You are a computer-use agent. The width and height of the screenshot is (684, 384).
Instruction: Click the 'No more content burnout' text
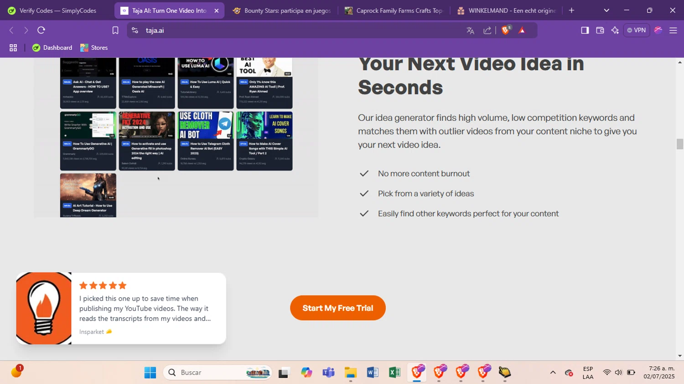point(424,174)
